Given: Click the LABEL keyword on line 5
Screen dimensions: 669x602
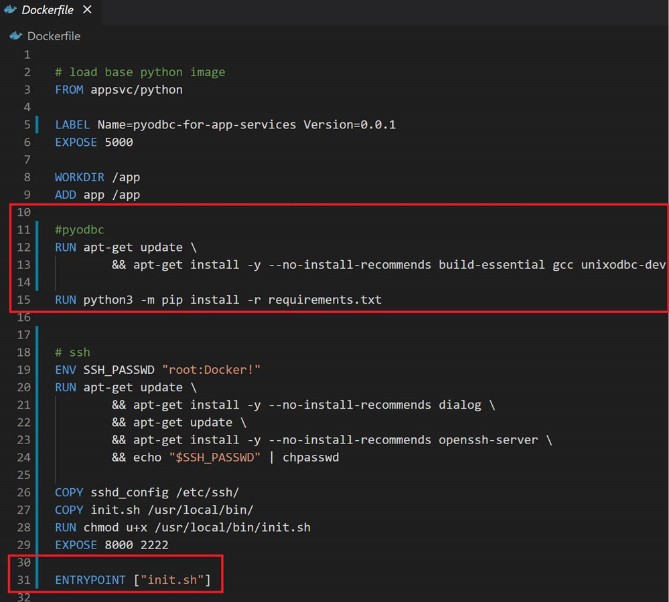Looking at the screenshot, I should click(72, 124).
